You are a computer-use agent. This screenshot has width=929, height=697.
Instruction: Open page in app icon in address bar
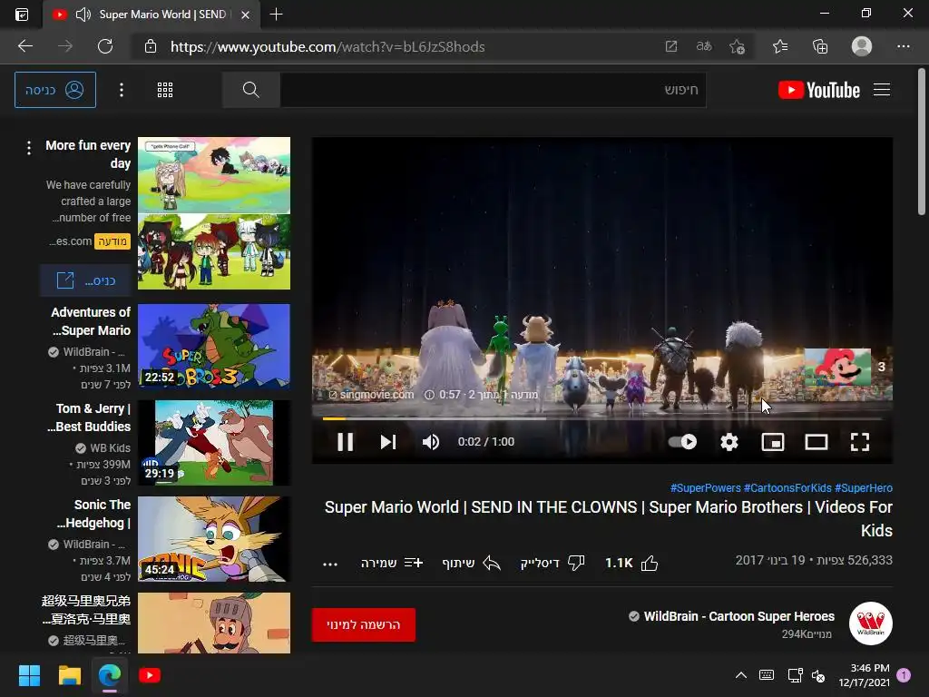(x=671, y=46)
